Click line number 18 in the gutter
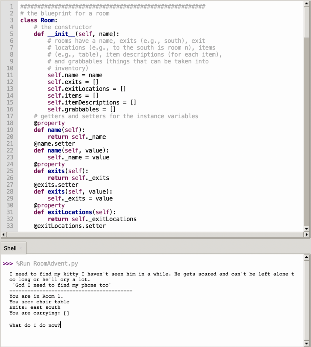This screenshot has width=311, height=347. [10, 123]
